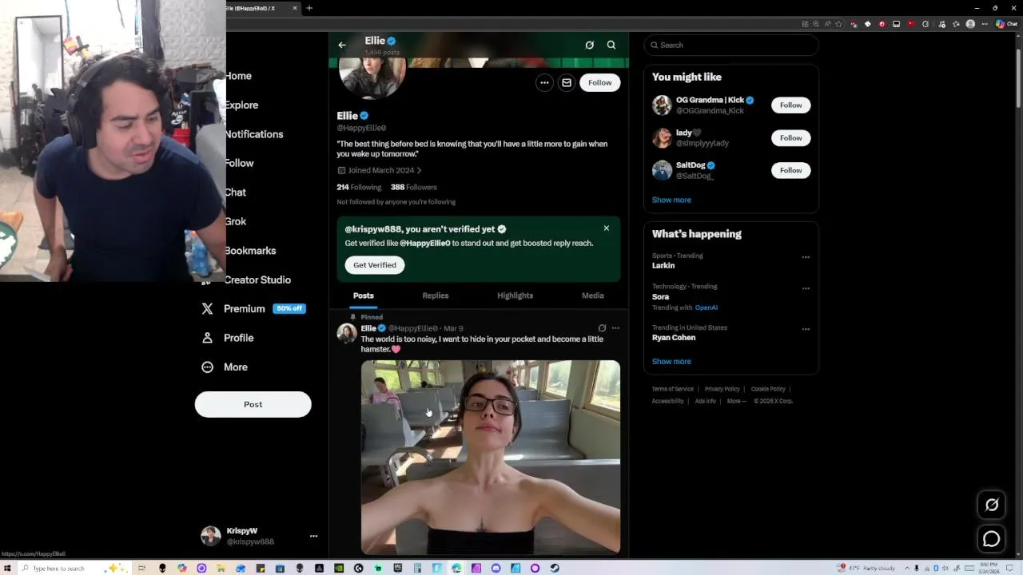The width and height of the screenshot is (1023, 575).
Task: Click the X logo icon next to Premium
Action: [x=208, y=308]
